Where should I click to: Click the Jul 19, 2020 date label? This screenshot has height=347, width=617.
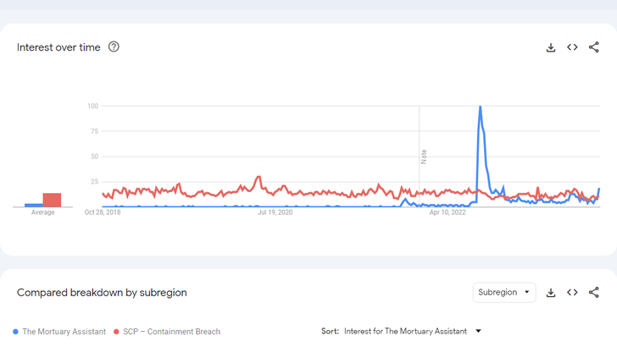tap(275, 212)
